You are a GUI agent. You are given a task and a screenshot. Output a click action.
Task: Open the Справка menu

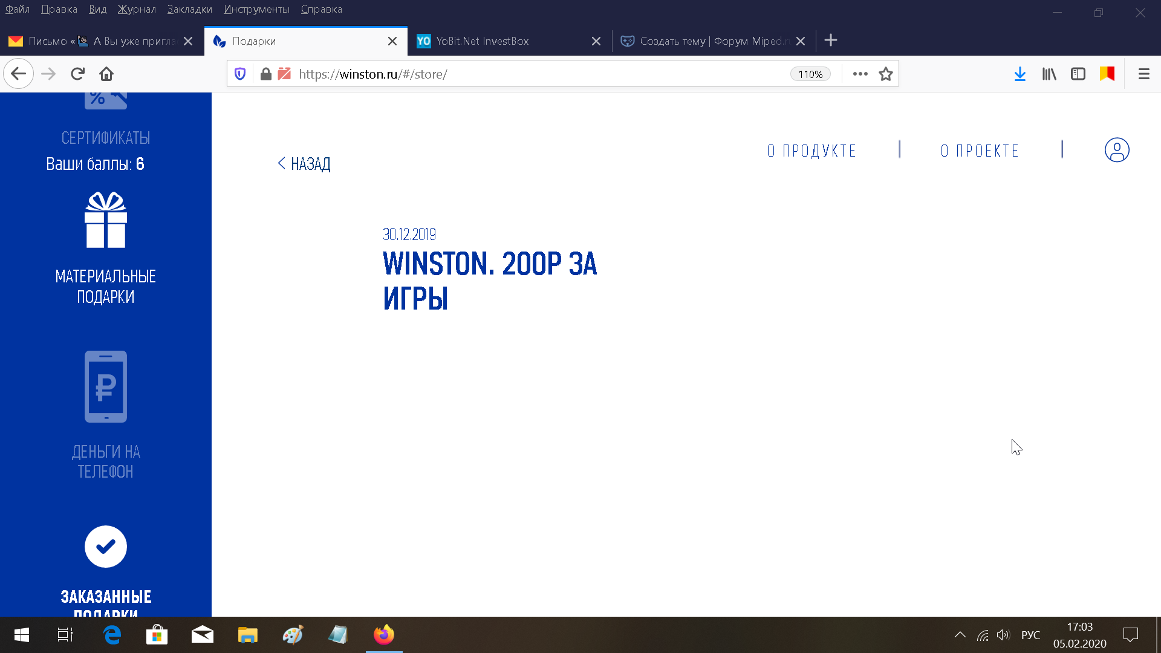point(322,9)
